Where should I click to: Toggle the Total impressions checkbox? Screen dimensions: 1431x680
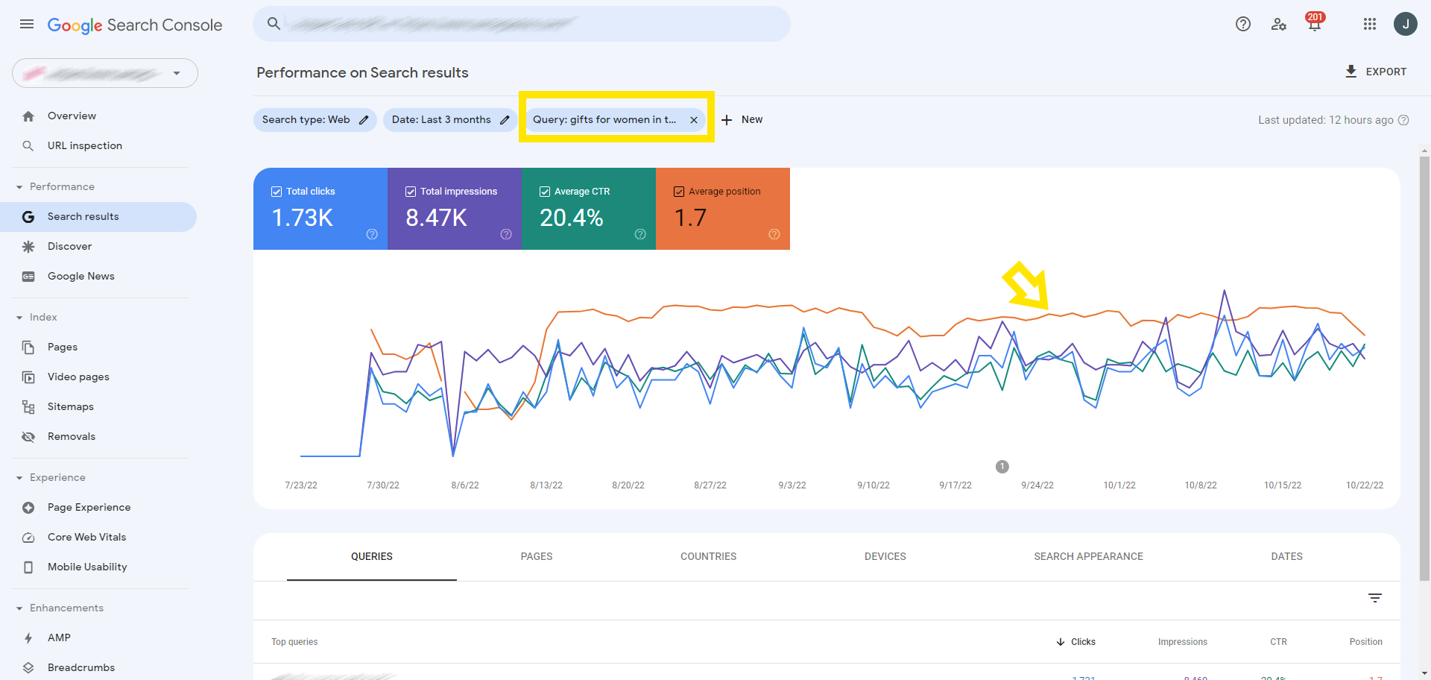(x=411, y=192)
